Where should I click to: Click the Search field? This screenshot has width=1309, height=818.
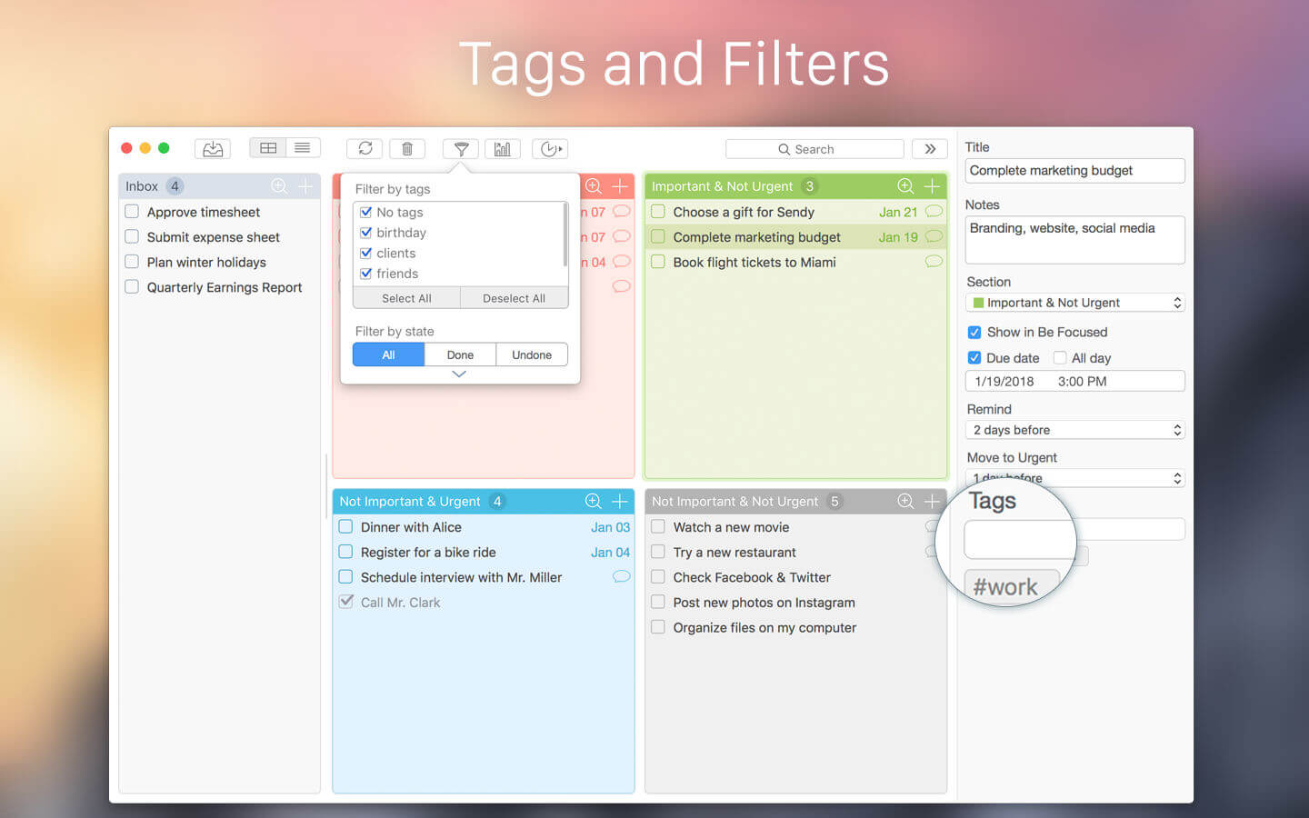click(x=814, y=149)
